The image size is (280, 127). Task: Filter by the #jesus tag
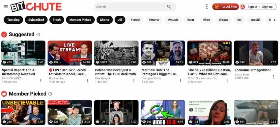(224, 20)
